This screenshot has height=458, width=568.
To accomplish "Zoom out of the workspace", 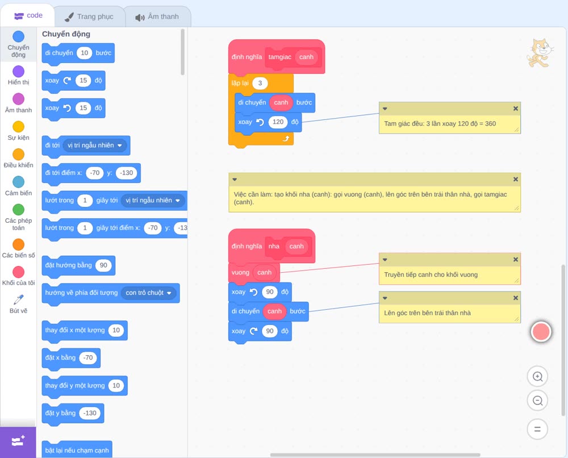I will click(537, 401).
